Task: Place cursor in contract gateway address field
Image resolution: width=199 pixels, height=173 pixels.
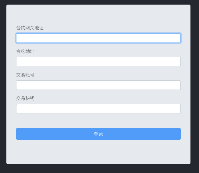Action: pos(98,38)
